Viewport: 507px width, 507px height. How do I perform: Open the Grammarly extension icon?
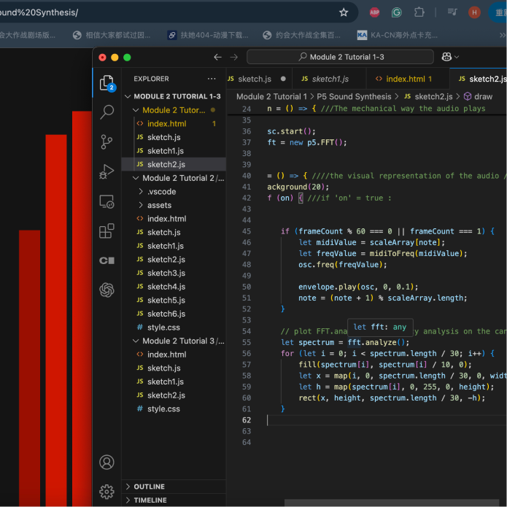(x=397, y=12)
